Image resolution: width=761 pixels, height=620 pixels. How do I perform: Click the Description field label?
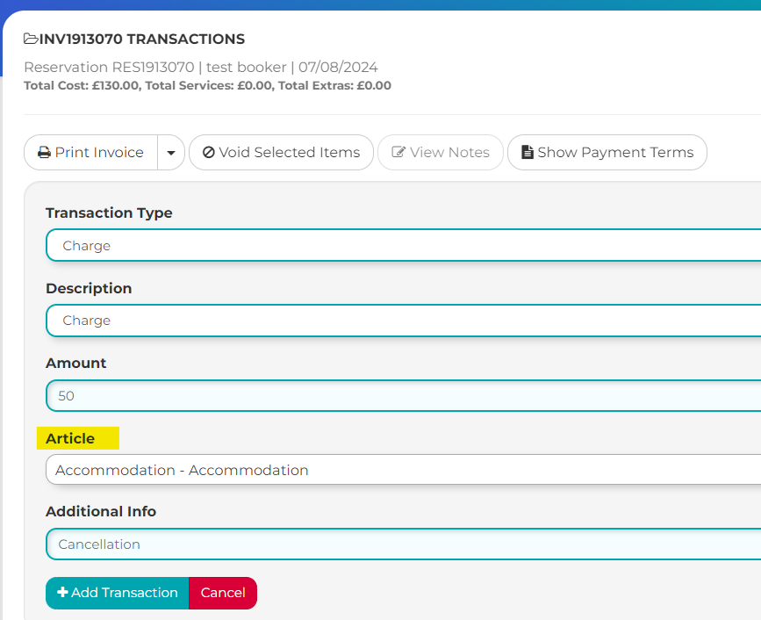pos(89,288)
